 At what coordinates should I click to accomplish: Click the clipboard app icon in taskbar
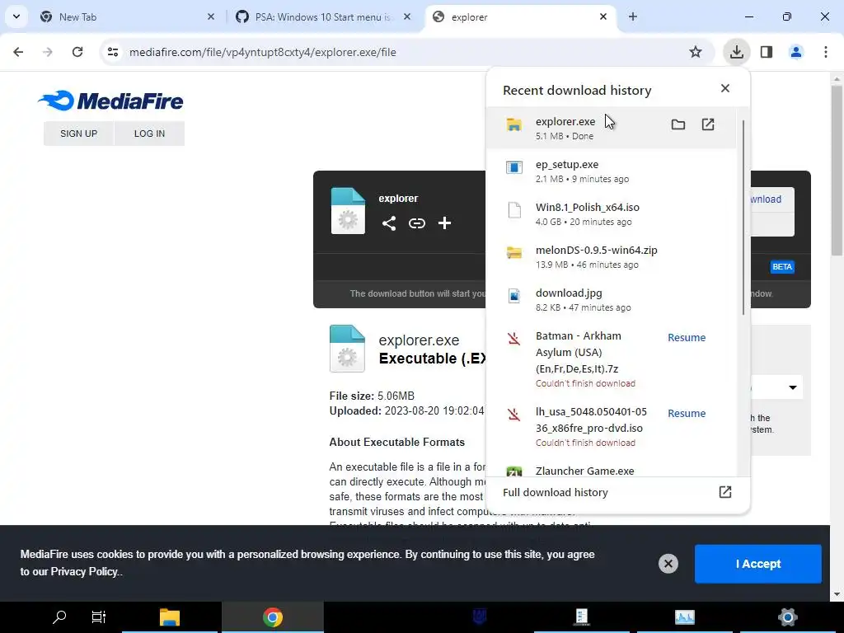[582, 617]
